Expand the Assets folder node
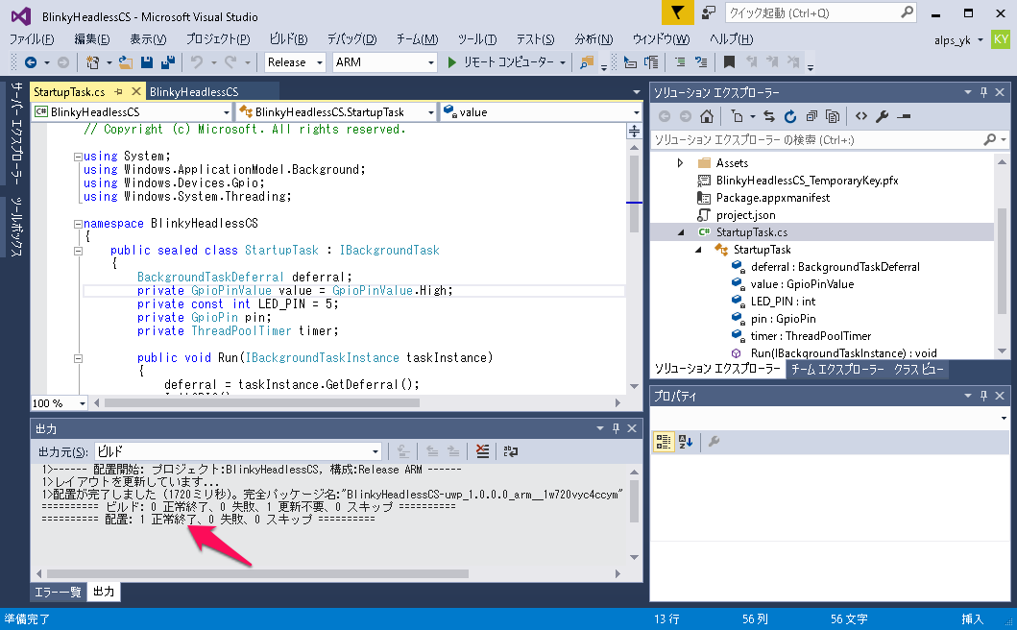1017x630 pixels. [680, 163]
